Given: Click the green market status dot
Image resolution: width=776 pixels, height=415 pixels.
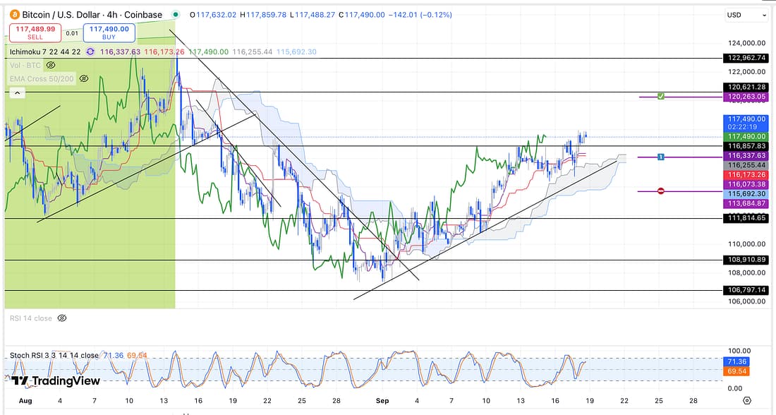Looking at the screenshot, I should (x=173, y=15).
